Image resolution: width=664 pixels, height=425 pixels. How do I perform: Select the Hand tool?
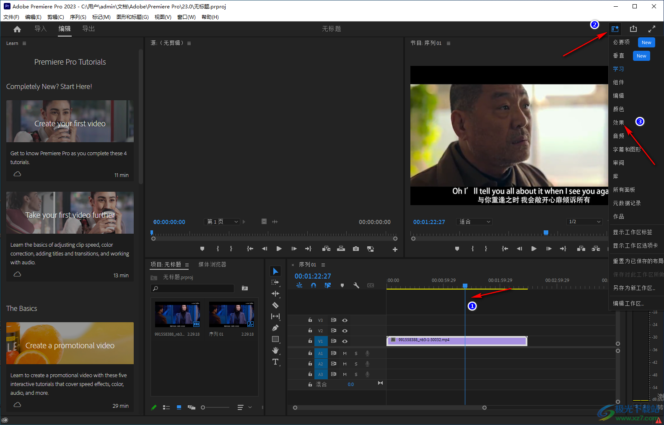[x=275, y=350]
